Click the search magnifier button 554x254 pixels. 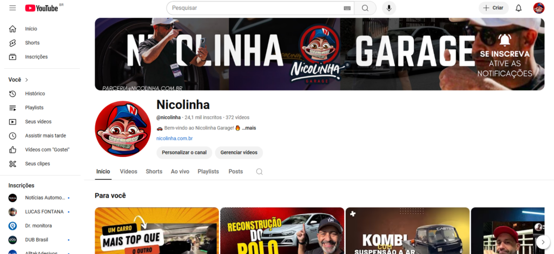[x=365, y=8]
